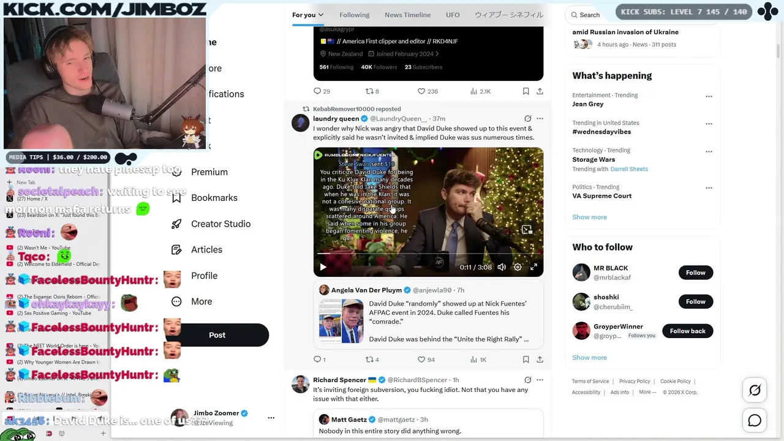The width and height of the screenshot is (784, 441).
Task: Open the Premium sidebar item
Action: pyautogui.click(x=209, y=172)
